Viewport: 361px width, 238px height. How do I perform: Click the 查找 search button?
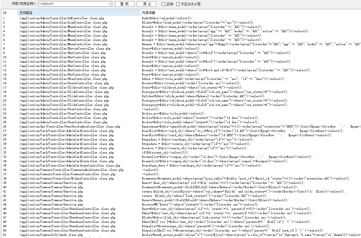[x=124, y=4]
